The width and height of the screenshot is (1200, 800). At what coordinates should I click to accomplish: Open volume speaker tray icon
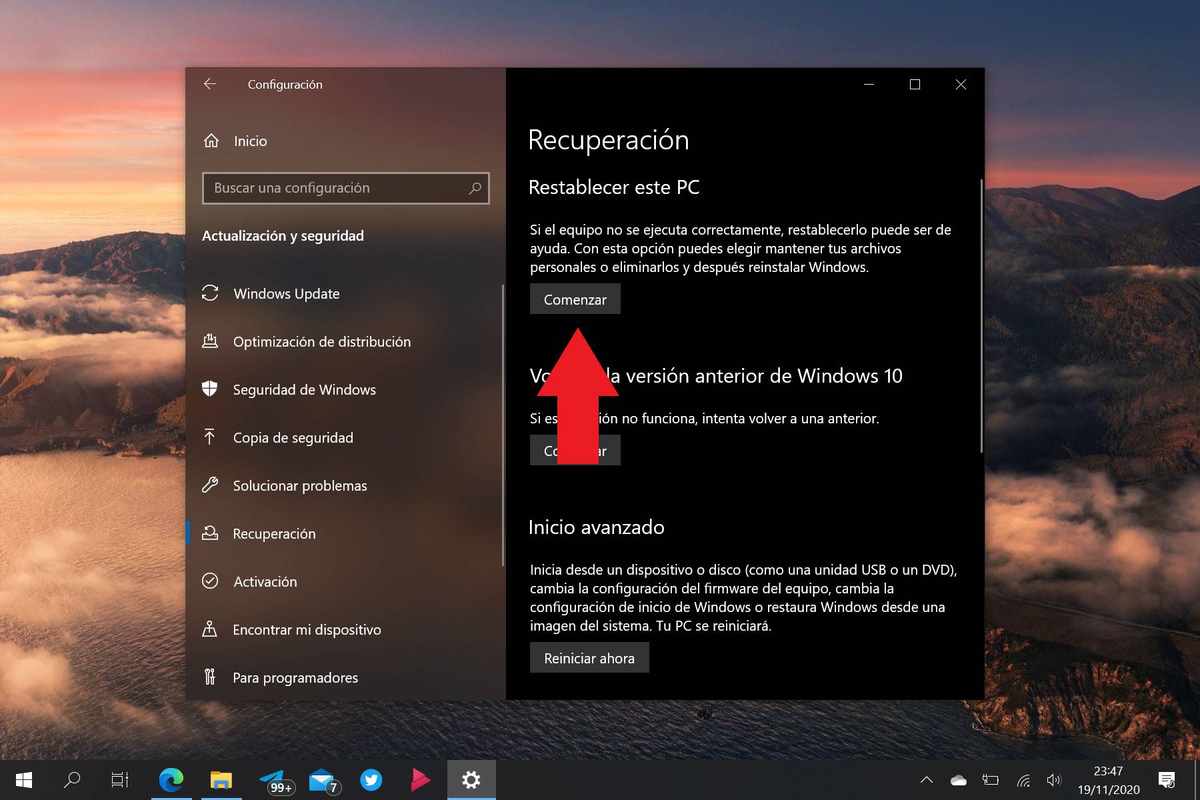(1054, 779)
